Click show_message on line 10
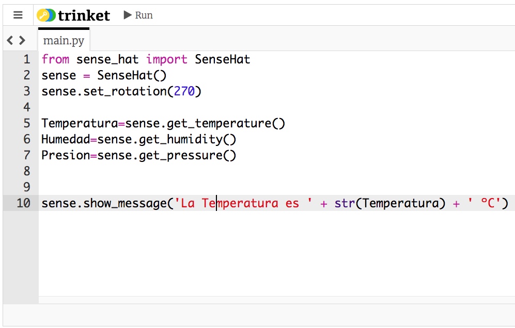The height and width of the screenshot is (328, 515). click(x=125, y=203)
